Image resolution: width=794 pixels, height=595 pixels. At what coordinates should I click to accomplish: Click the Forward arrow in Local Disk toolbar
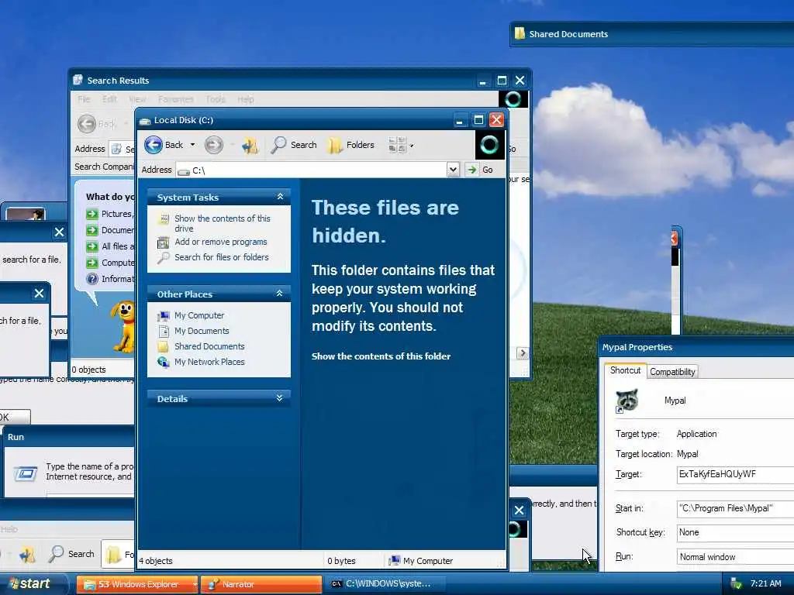coord(214,145)
